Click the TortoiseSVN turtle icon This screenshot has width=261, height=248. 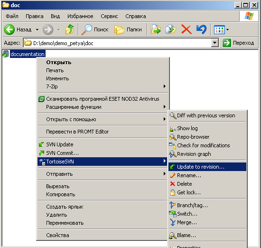coord(42,162)
